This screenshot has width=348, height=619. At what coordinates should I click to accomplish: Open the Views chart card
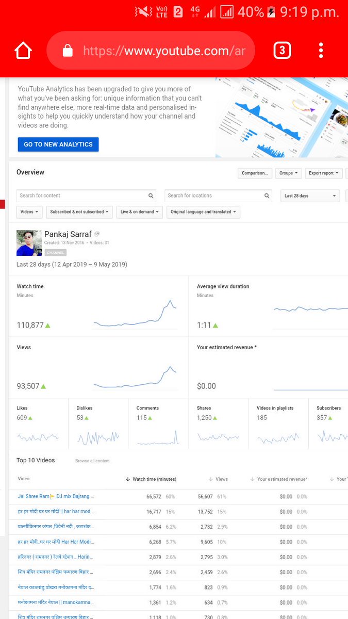pyautogui.click(x=98, y=367)
